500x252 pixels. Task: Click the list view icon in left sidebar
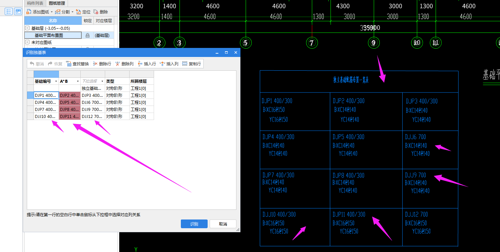pos(9,11)
